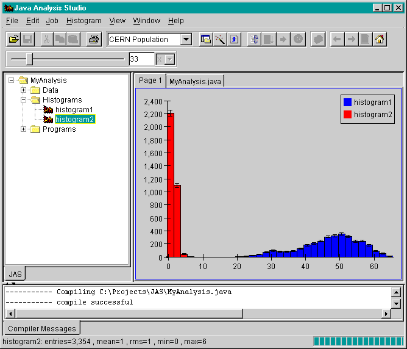Click the new window icon beside dataset dropdown
The height and width of the screenshot is (349, 407).
(206, 40)
